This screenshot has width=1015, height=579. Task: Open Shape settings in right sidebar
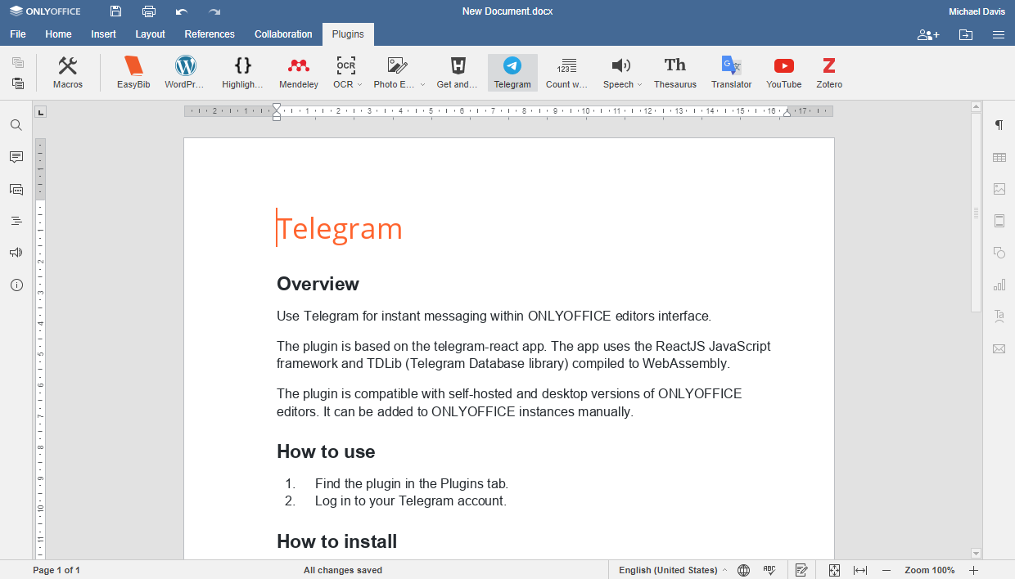tap(999, 253)
